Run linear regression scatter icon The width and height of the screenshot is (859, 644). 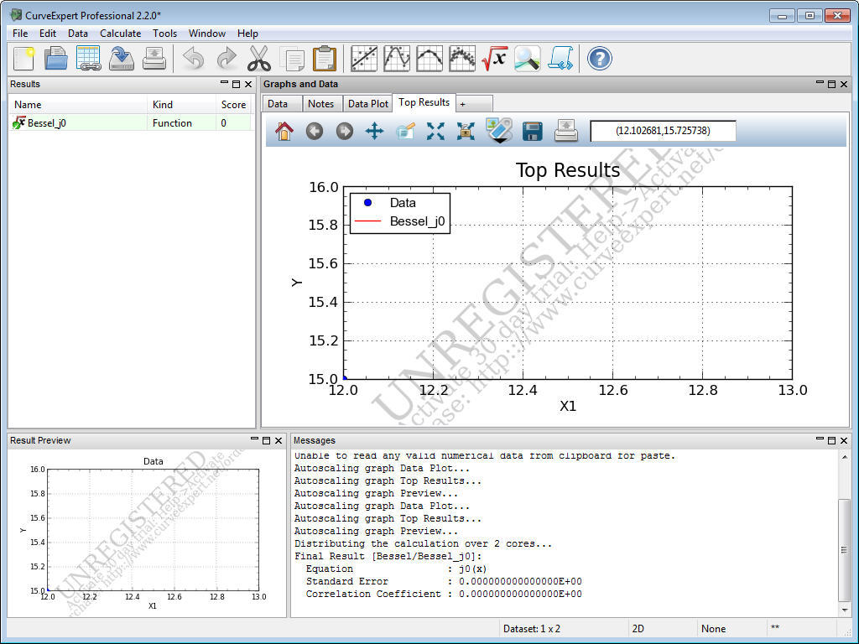point(364,59)
